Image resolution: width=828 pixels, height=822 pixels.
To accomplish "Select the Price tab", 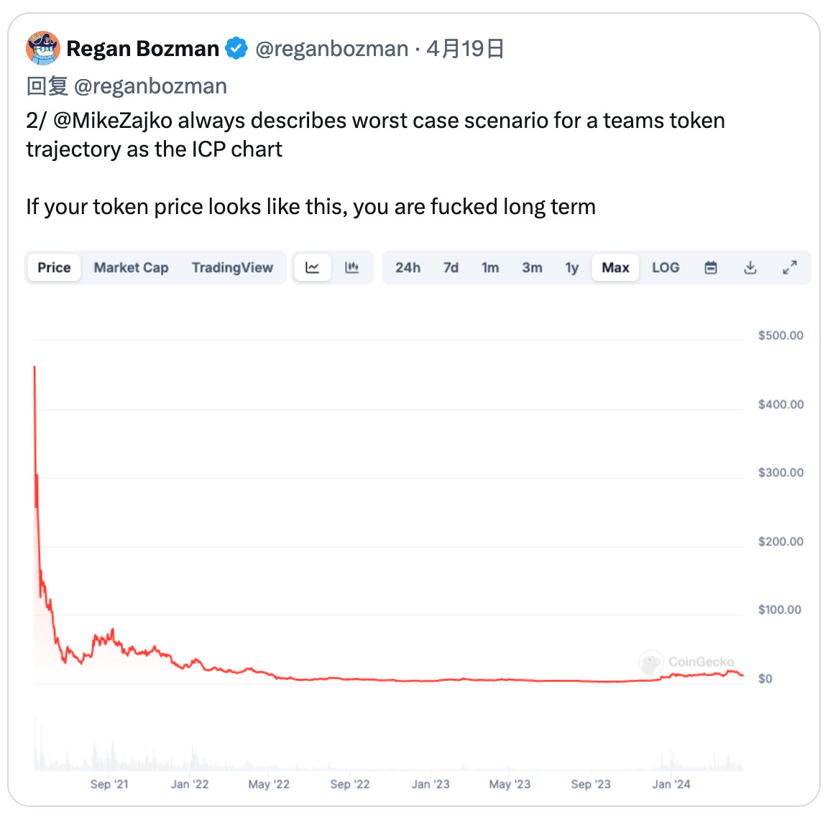I will tap(53, 267).
